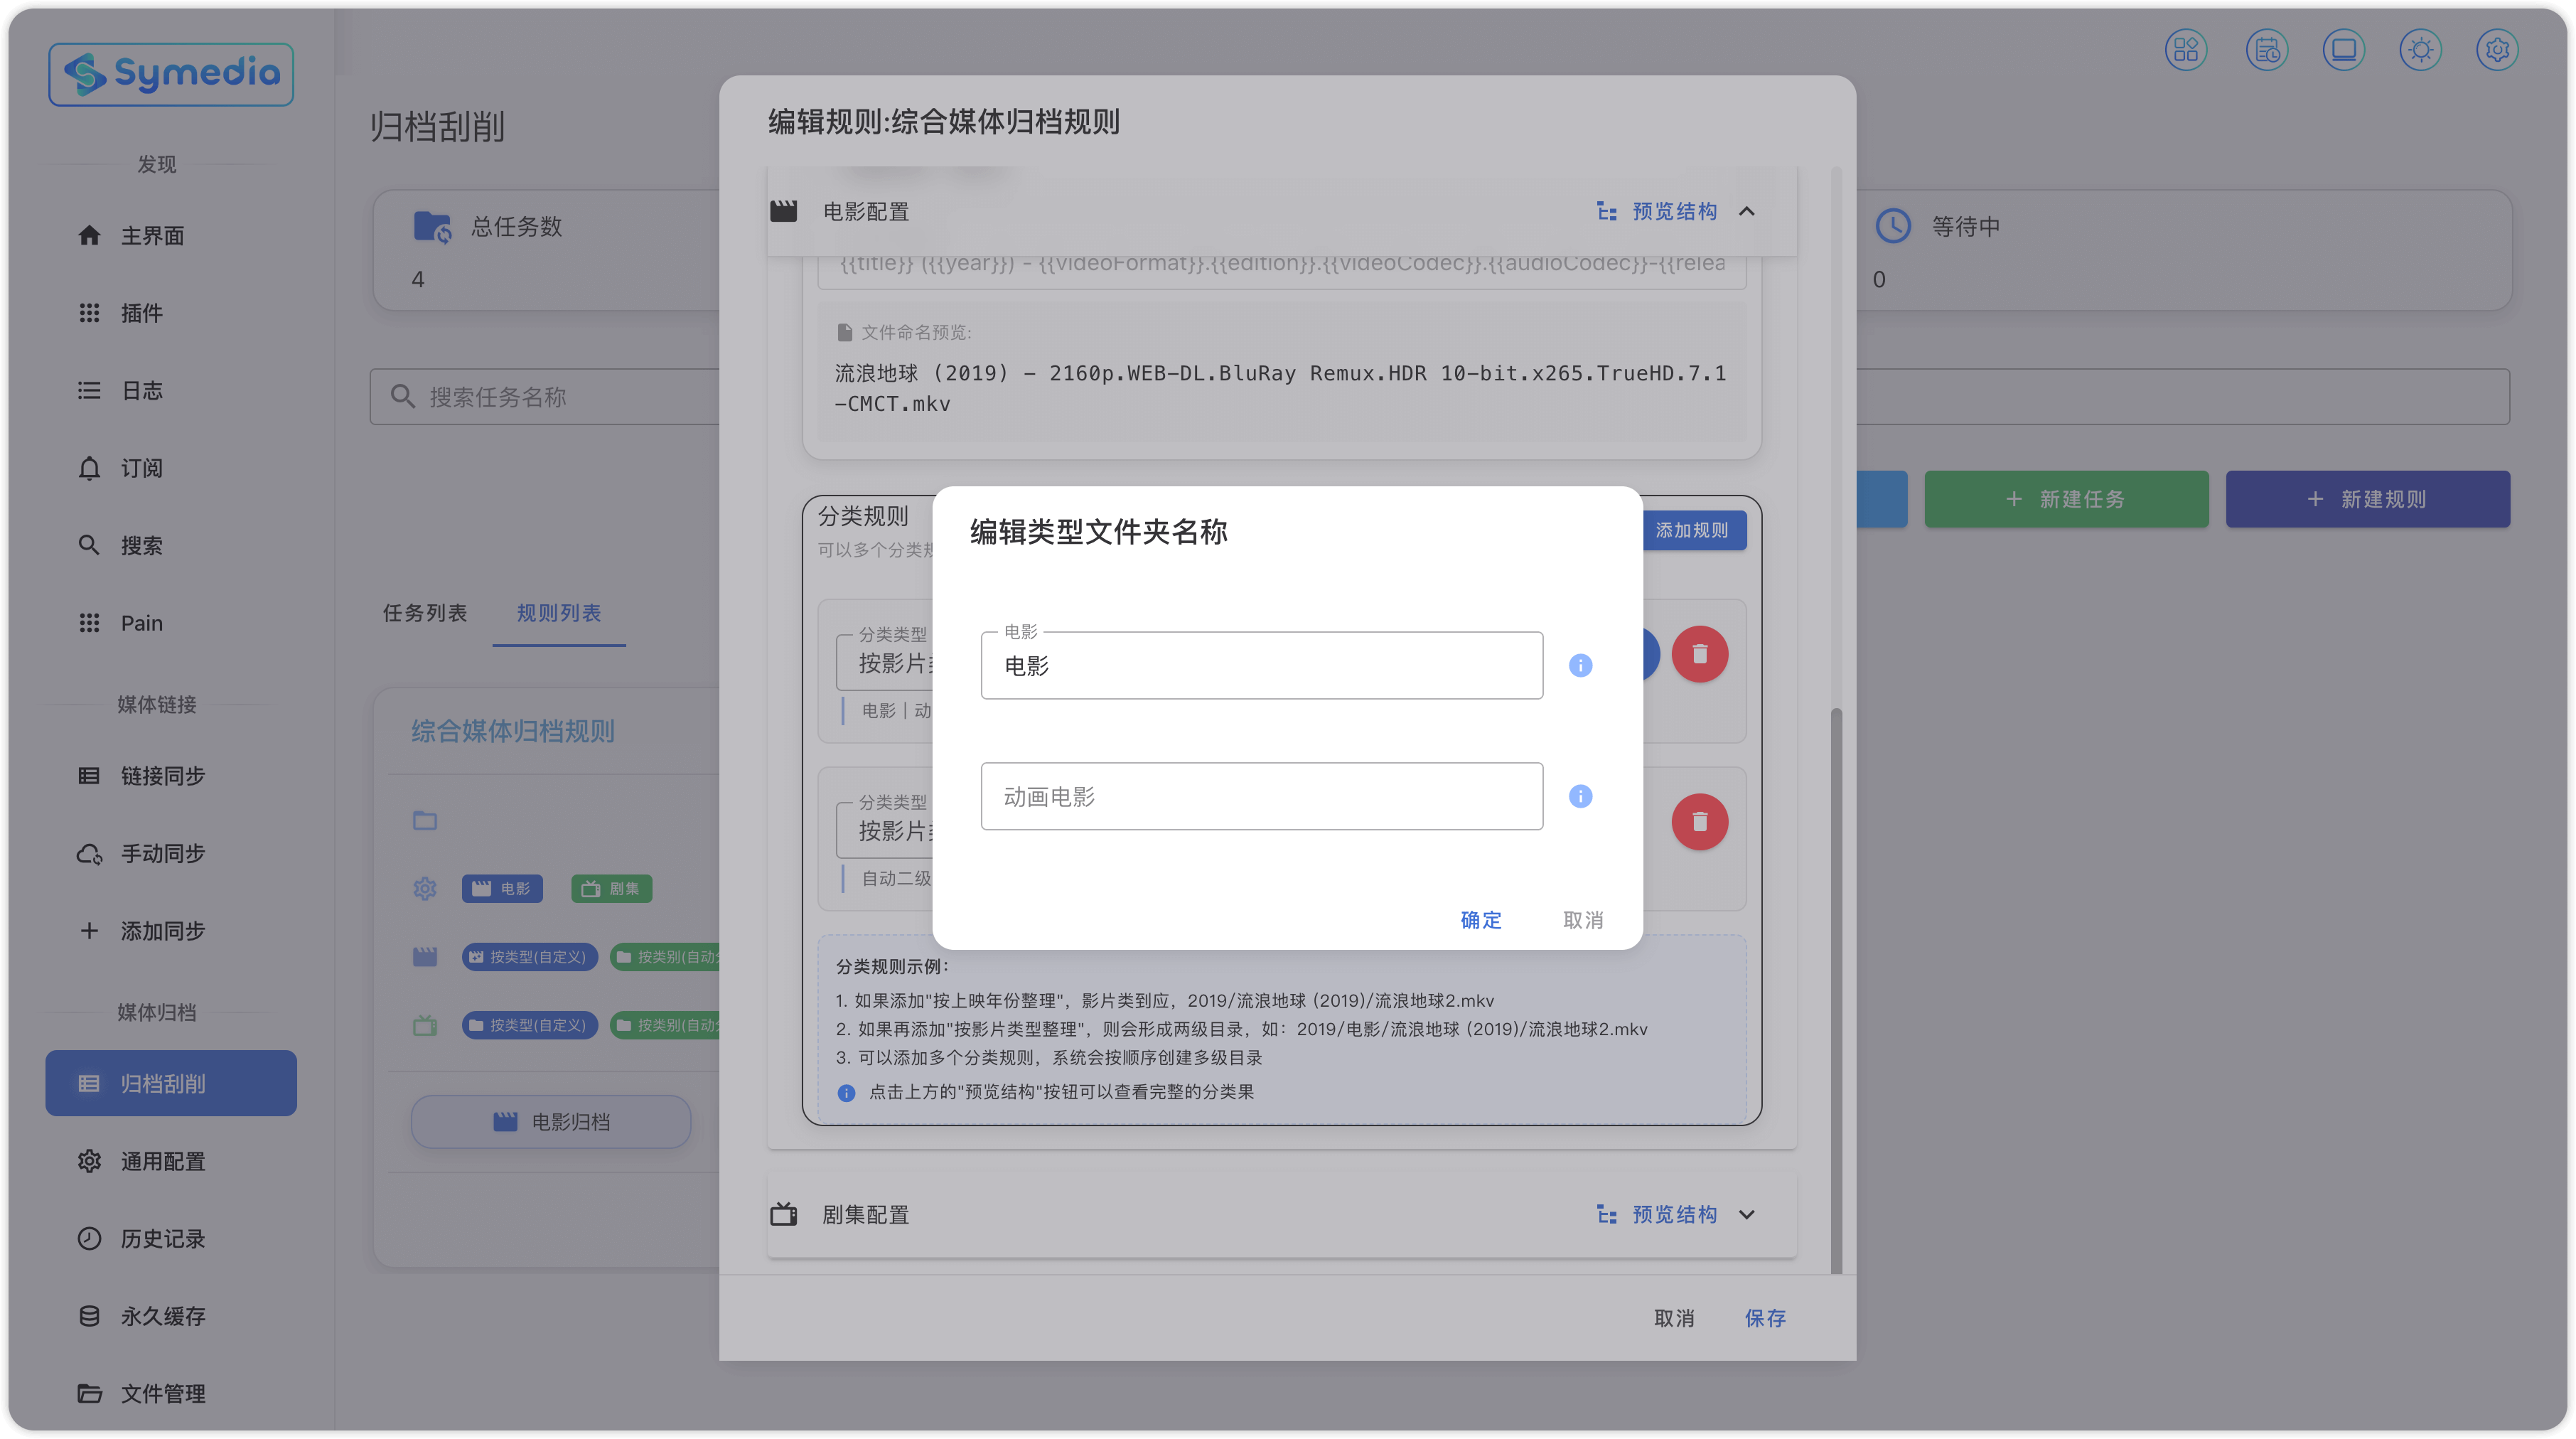This screenshot has height=1439, width=2576.
Task: Click the calendar schedule icon in top bar
Action: coord(2266,50)
